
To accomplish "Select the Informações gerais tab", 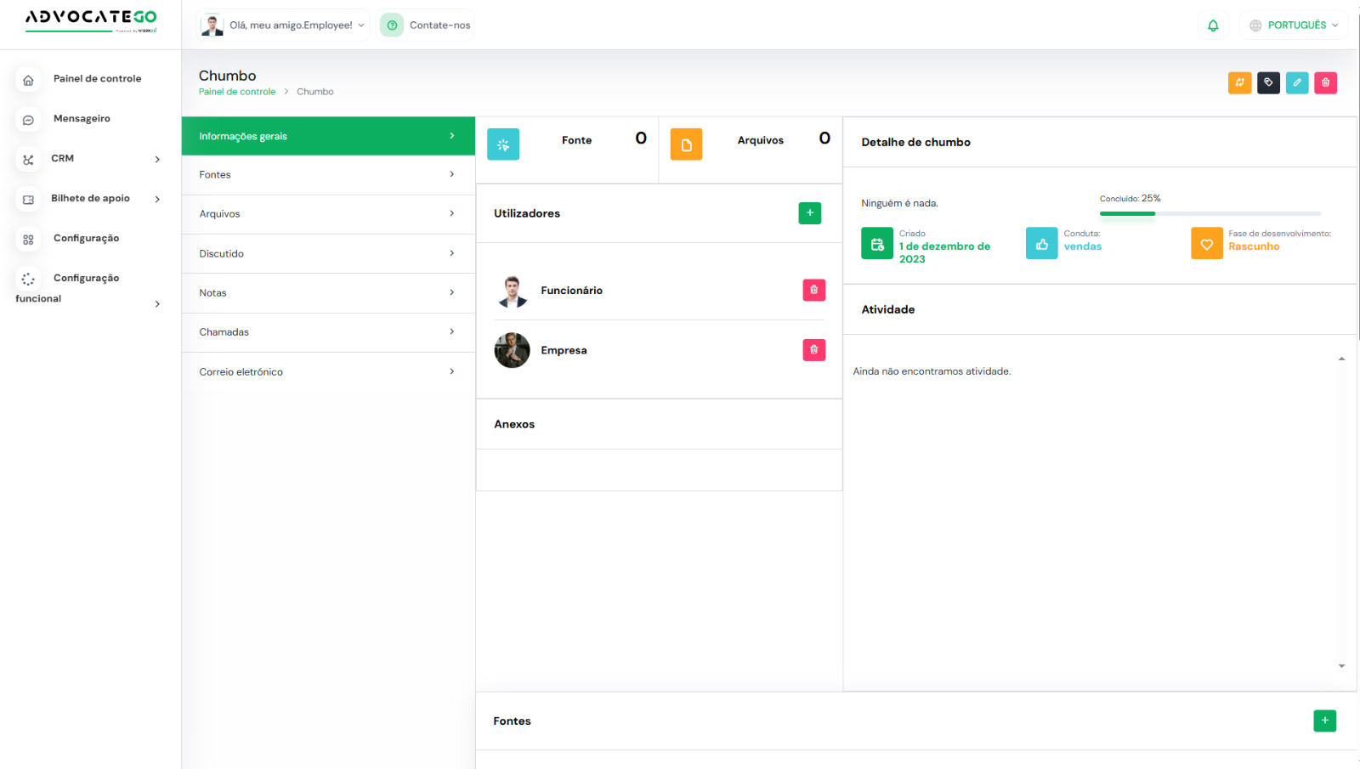I will click(x=328, y=136).
